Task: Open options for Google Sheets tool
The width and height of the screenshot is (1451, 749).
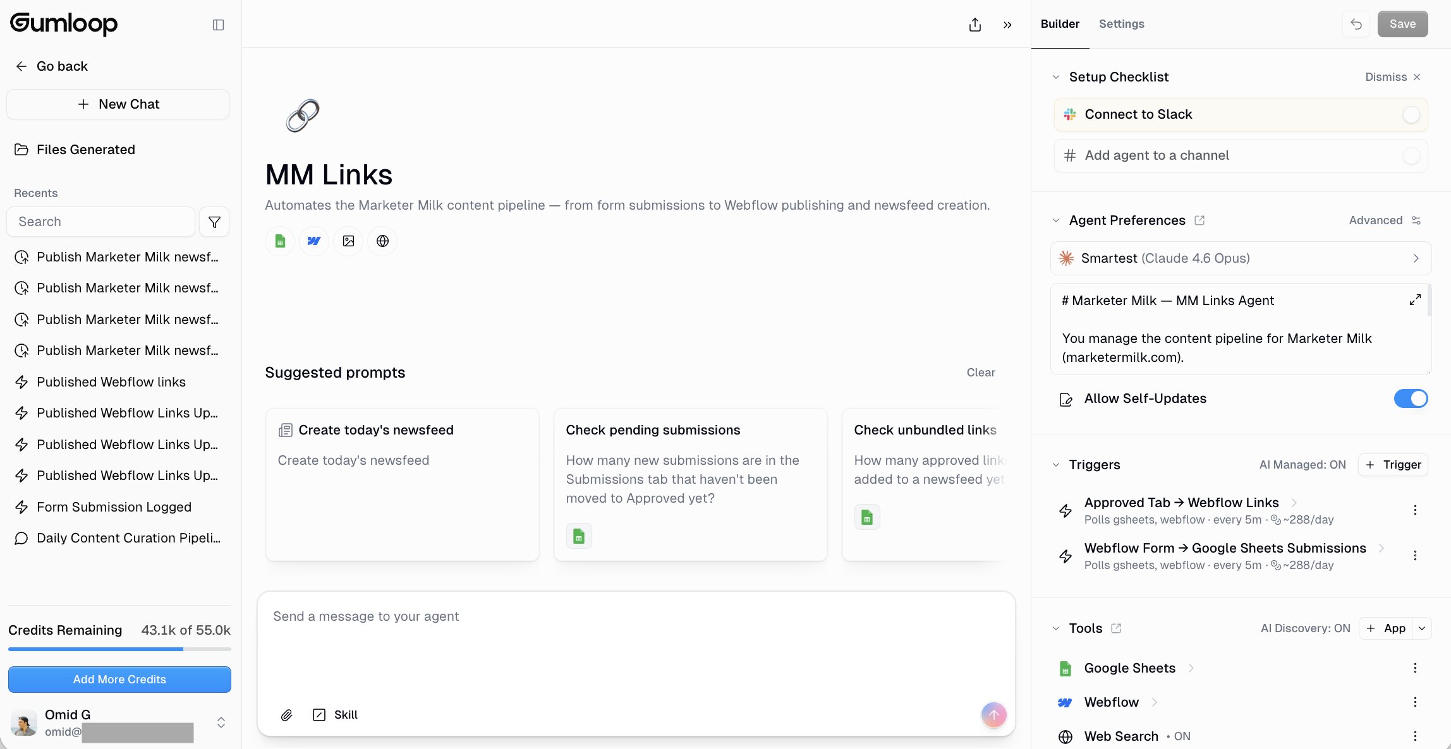Action: tap(1415, 668)
